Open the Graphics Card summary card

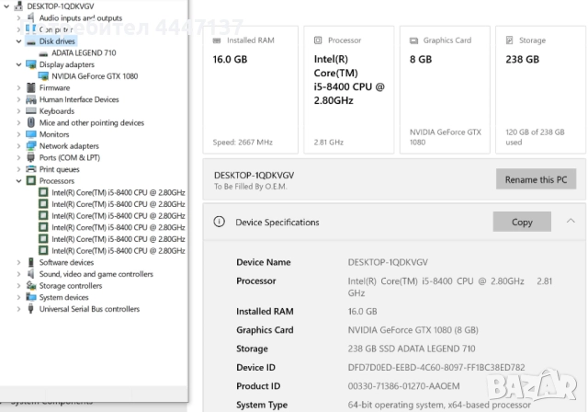click(446, 90)
